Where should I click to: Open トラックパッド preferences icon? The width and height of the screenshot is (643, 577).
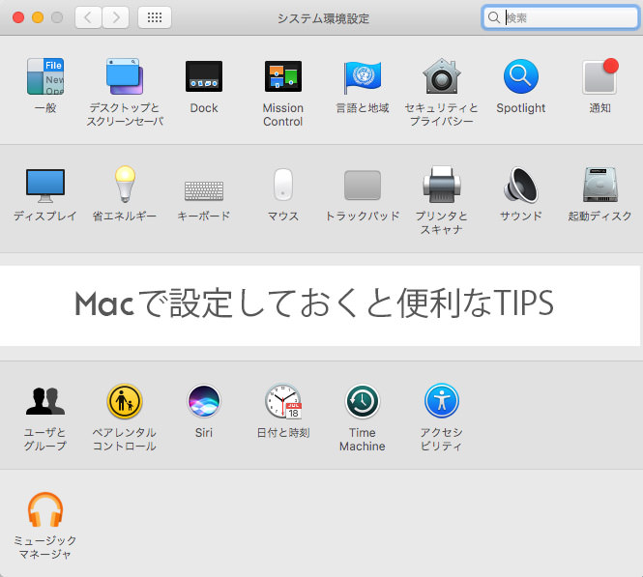pos(363,186)
